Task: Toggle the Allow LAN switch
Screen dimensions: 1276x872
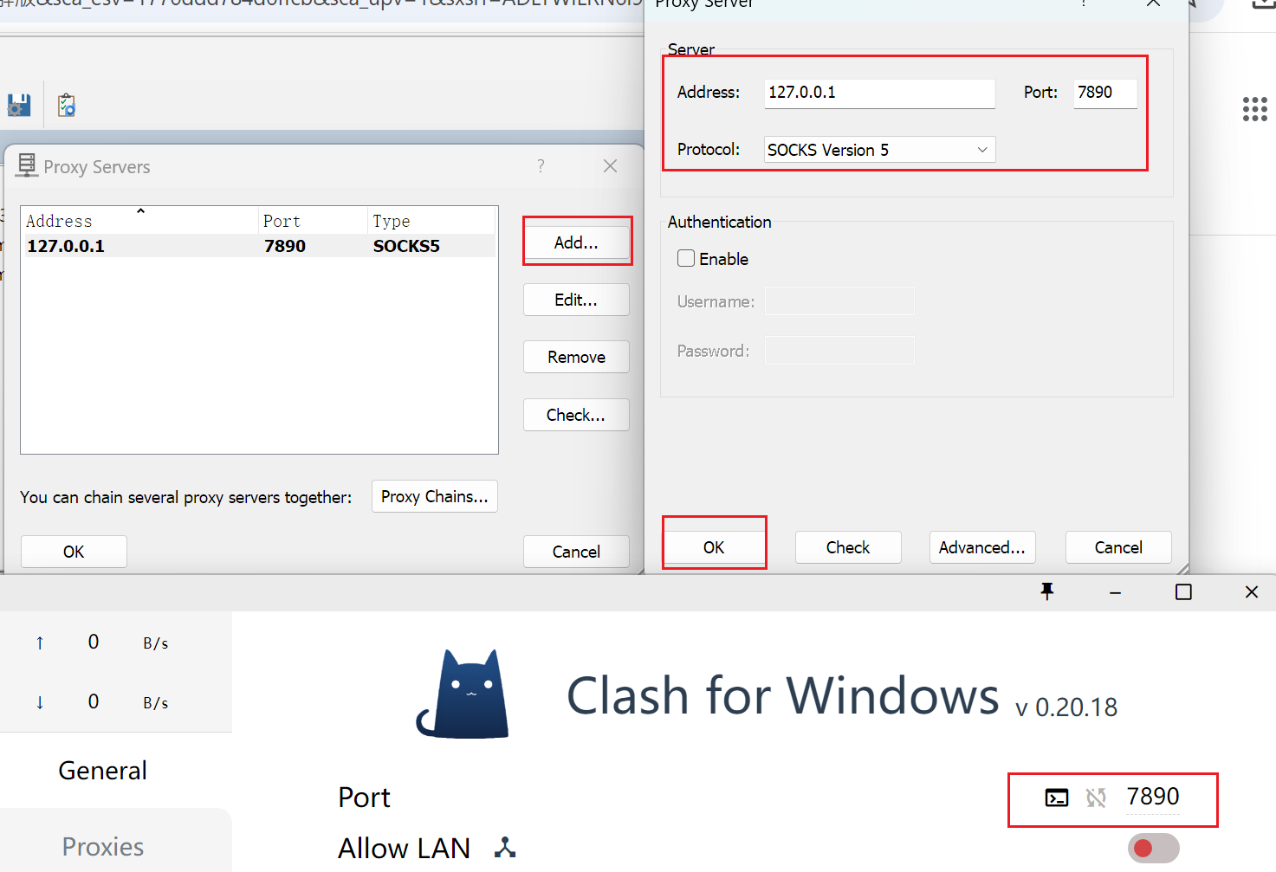Action: [1153, 848]
